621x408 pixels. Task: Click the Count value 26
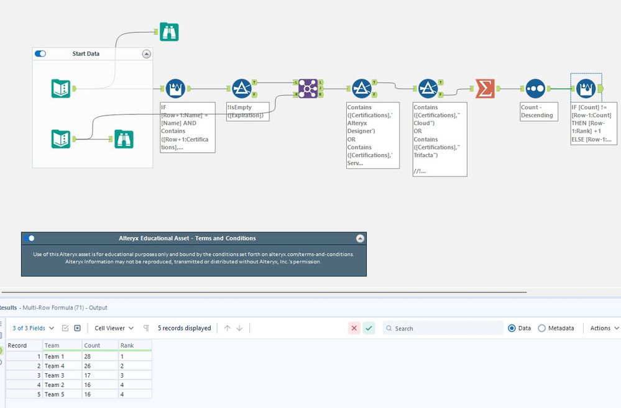(100, 366)
